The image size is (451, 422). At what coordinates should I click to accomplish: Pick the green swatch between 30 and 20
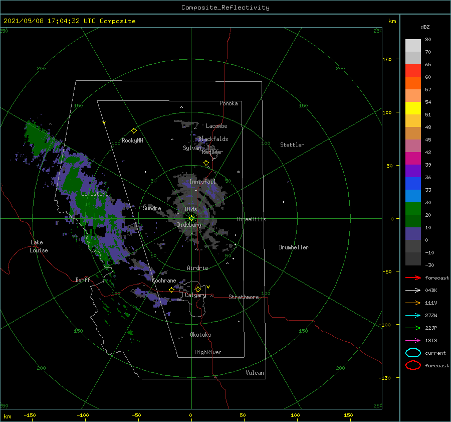413,209
